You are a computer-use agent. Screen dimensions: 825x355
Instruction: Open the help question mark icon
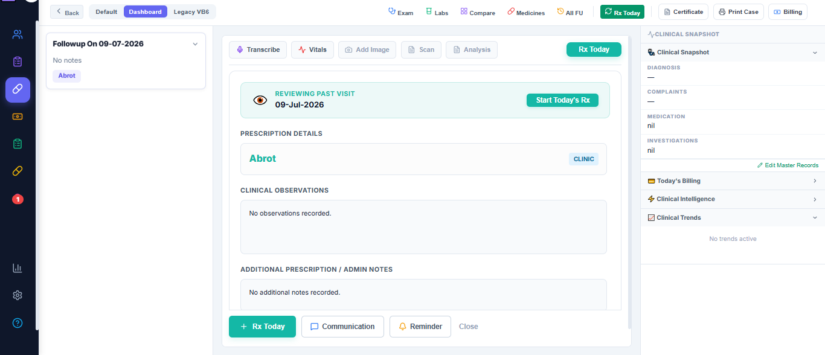18,323
